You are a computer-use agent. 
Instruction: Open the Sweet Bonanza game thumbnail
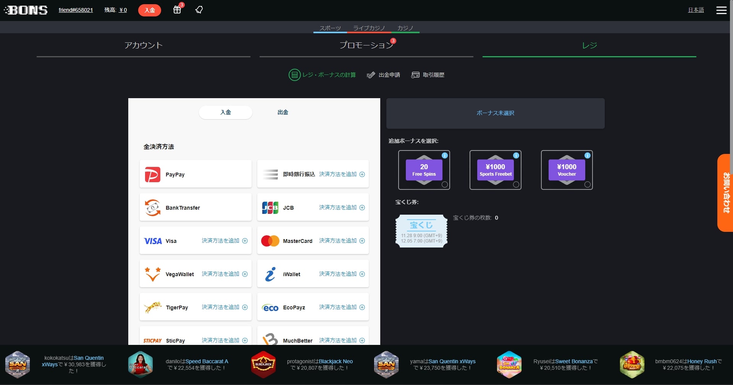(509, 365)
